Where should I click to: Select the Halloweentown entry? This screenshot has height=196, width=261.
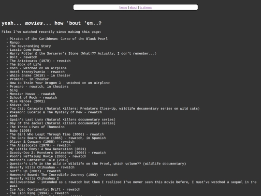[x=133, y=184]
